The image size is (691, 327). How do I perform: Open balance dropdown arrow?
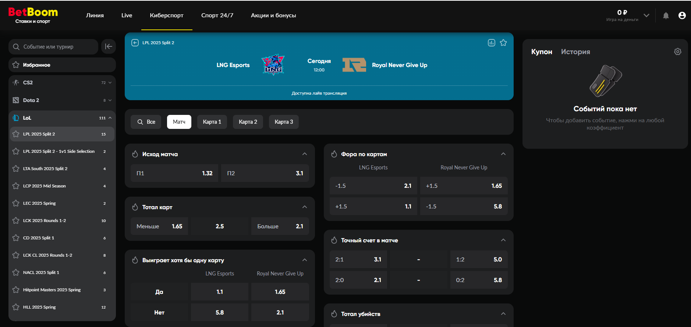pos(646,15)
